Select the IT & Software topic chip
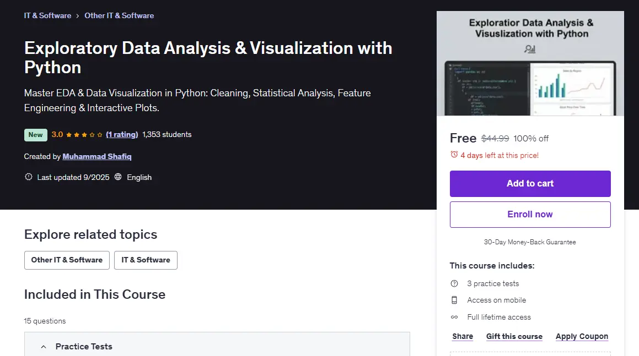The image size is (639, 356). (x=146, y=260)
